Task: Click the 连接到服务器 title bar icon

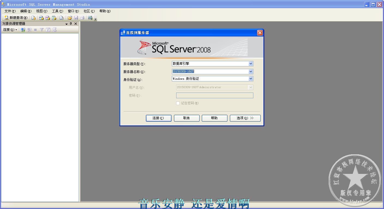Action: click(x=123, y=33)
